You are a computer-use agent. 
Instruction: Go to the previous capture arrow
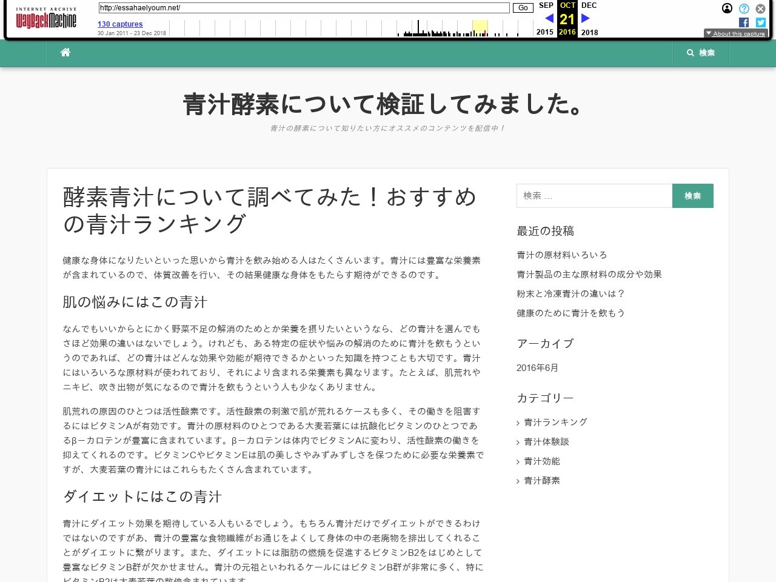[x=549, y=19]
